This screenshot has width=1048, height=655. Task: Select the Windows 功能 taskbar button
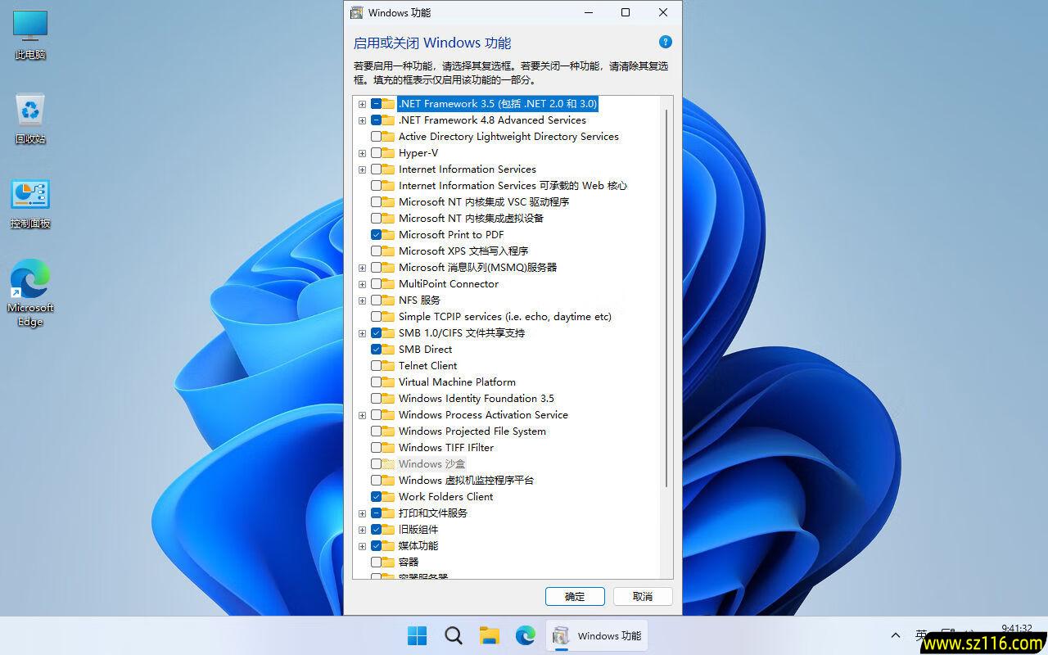coord(597,635)
